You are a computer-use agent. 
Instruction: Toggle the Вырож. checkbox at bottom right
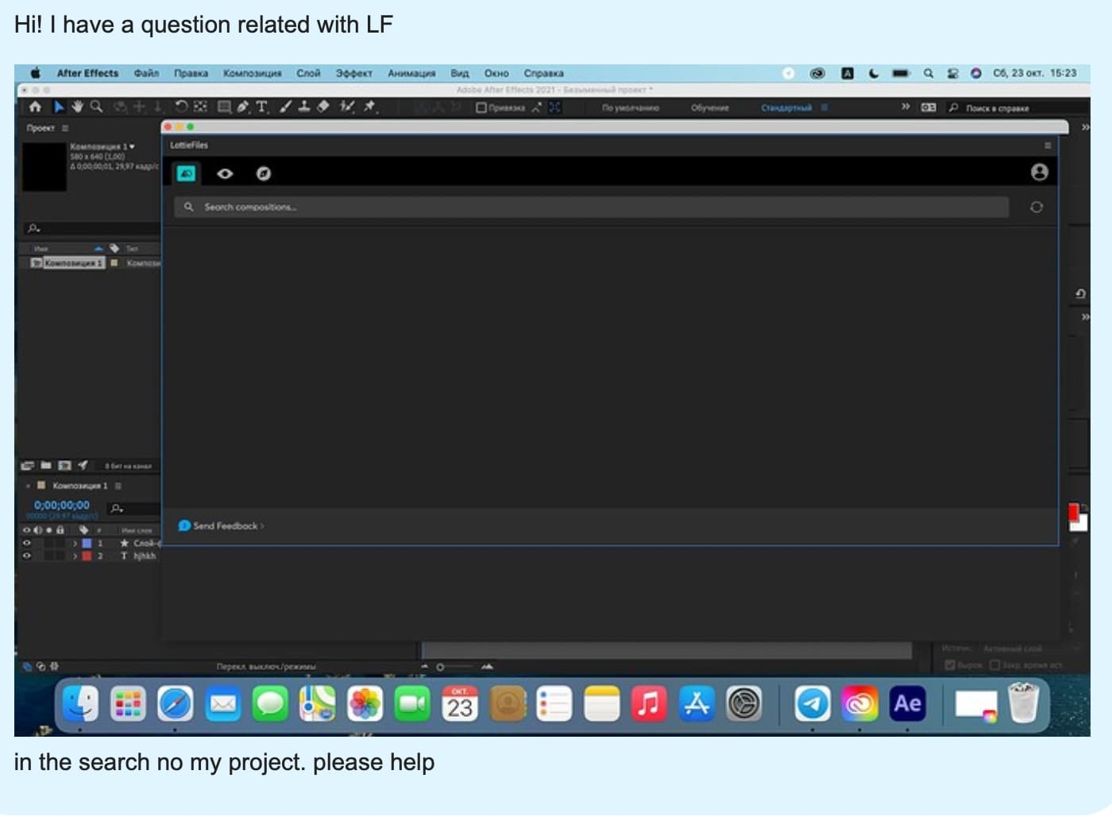point(950,665)
